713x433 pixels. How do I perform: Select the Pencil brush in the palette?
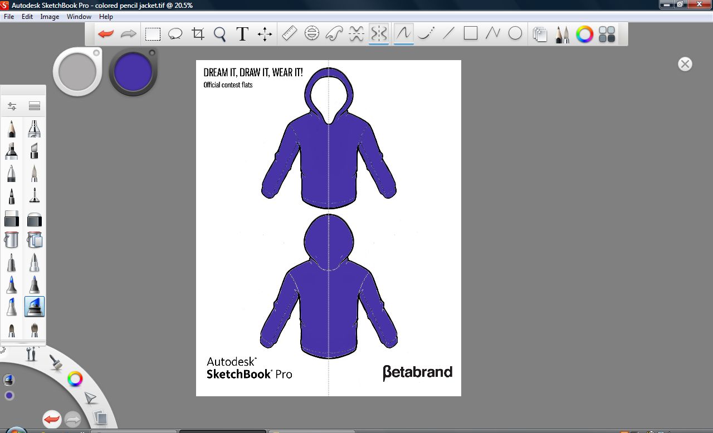coord(12,129)
